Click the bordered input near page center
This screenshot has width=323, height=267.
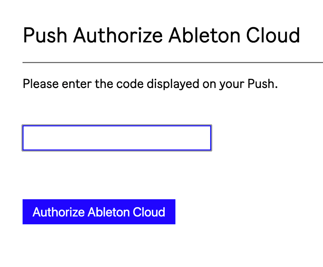click(x=116, y=137)
